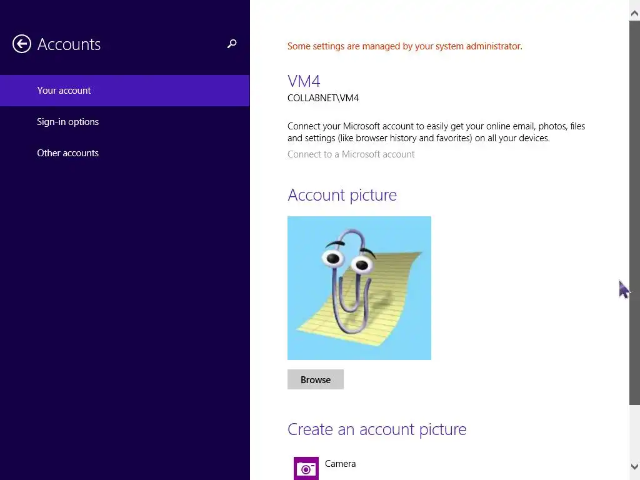Click Connect to a Microsoft account link
The image size is (640, 480).
351,154
